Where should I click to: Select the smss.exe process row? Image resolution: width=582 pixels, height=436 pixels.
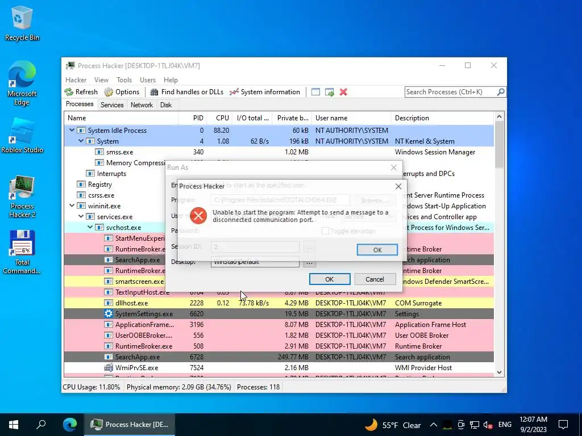(278, 152)
